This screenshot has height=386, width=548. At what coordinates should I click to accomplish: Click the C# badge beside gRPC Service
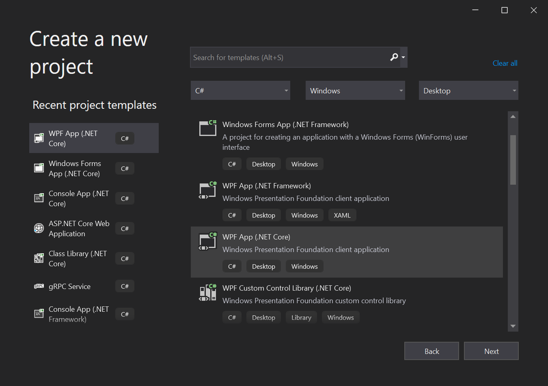[x=125, y=286]
